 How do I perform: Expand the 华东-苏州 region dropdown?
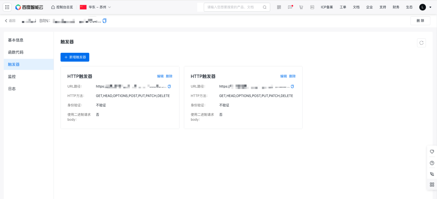95,7
